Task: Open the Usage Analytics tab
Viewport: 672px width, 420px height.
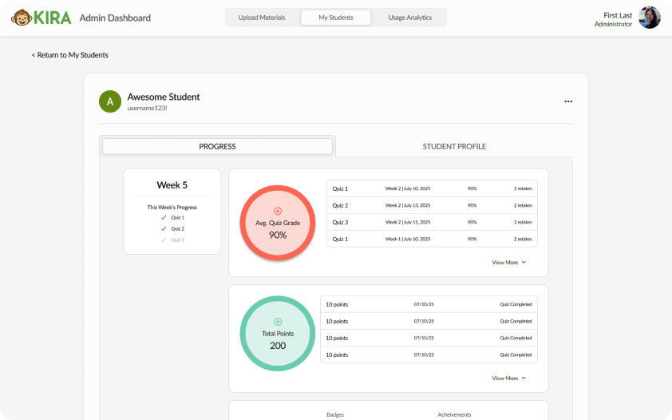Action: (x=409, y=18)
